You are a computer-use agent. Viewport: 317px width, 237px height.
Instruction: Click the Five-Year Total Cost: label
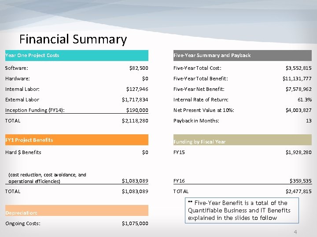pyautogui.click(x=197, y=68)
